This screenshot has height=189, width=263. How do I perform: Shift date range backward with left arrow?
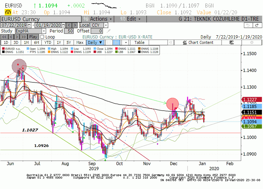tap(69, 25)
